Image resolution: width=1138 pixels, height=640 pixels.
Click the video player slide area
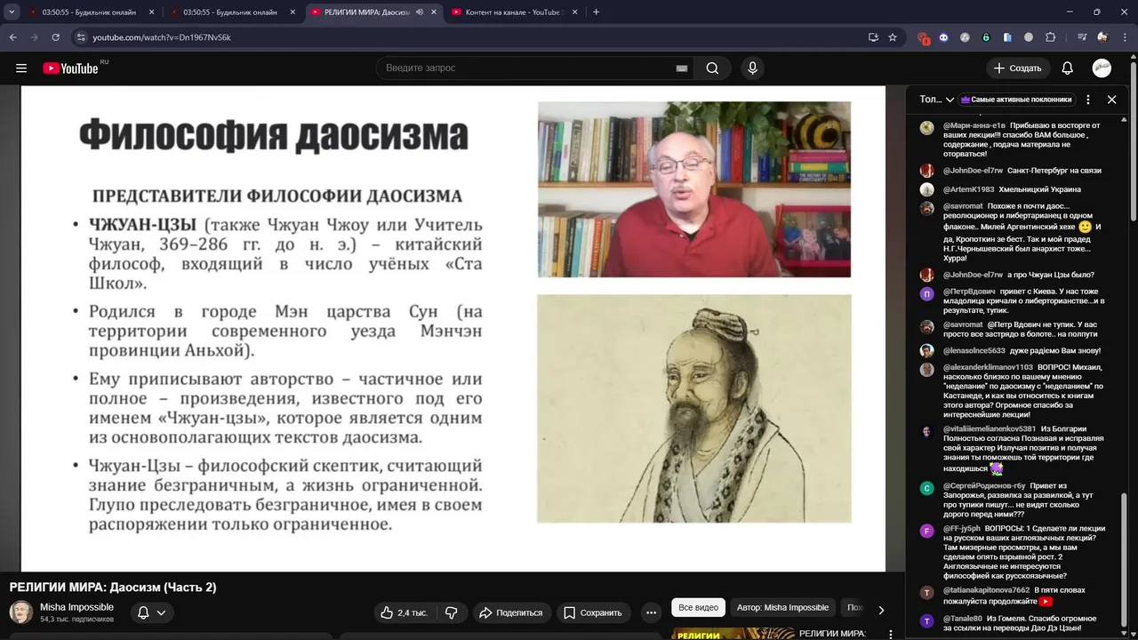(453, 328)
